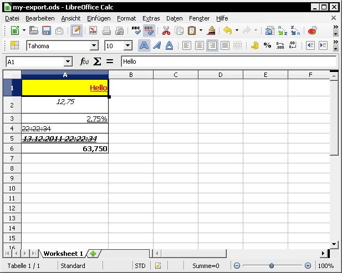This screenshot has width=342, height=273.
Task: Click the Save document icon
Action: click(47, 31)
